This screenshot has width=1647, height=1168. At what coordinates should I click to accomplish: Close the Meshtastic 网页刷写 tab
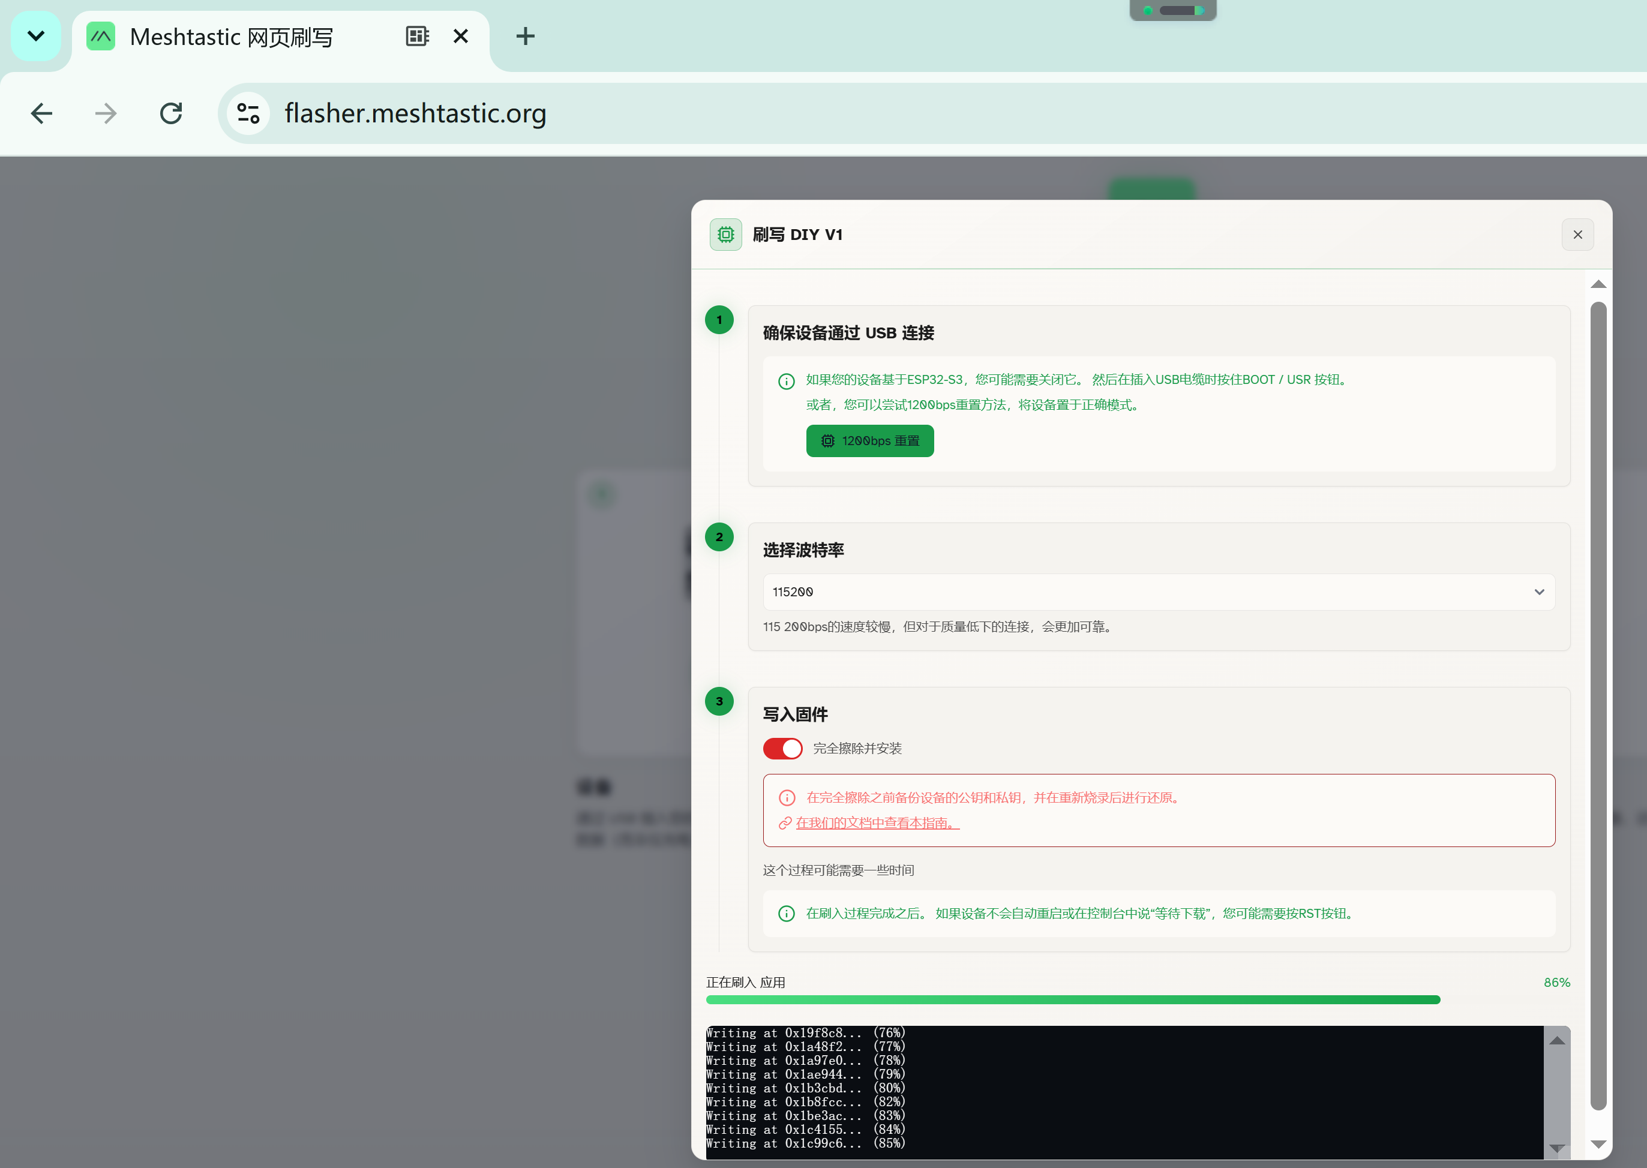pyautogui.click(x=461, y=36)
